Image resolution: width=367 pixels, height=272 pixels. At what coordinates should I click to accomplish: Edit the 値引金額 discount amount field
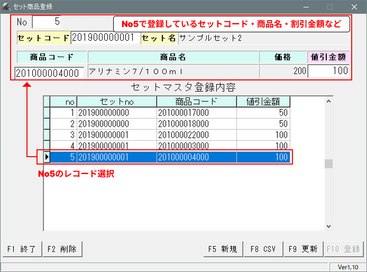pyautogui.click(x=328, y=71)
